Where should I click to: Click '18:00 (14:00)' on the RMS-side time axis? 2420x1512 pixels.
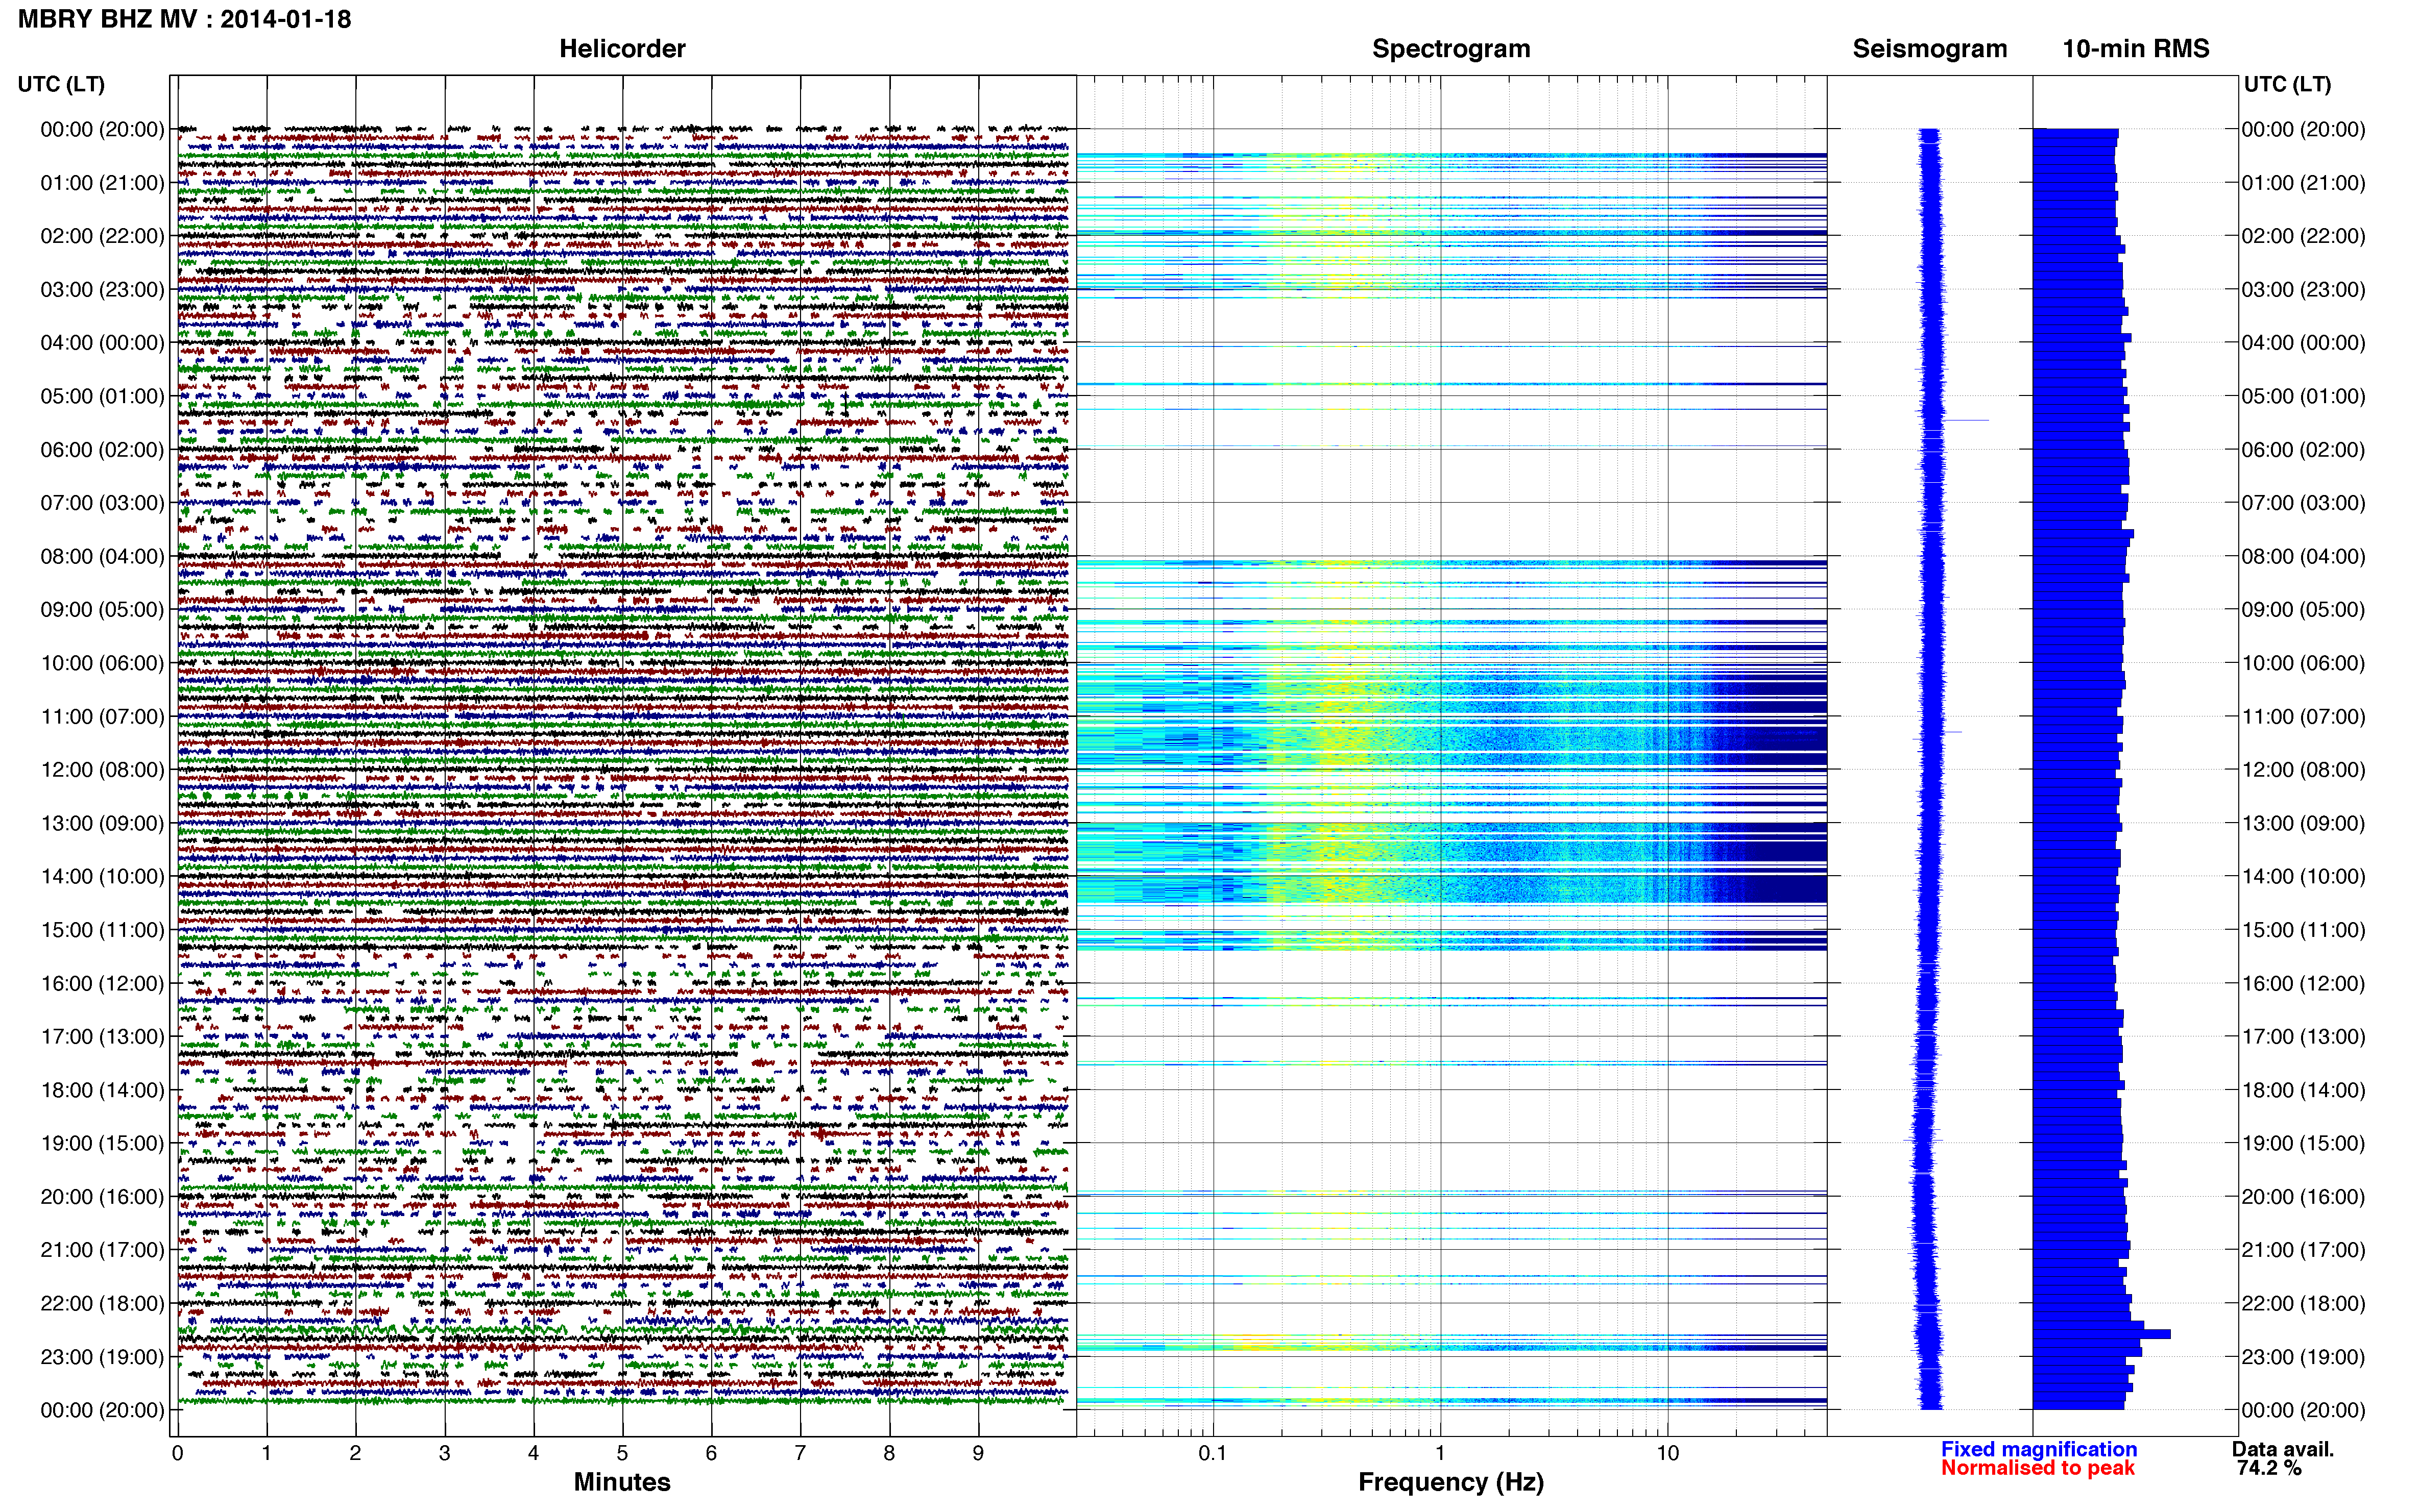pos(2303,1090)
